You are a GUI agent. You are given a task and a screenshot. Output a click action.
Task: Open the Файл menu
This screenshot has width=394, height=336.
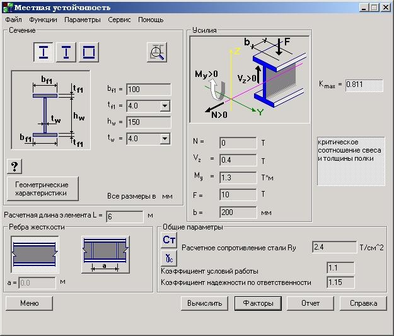point(13,20)
